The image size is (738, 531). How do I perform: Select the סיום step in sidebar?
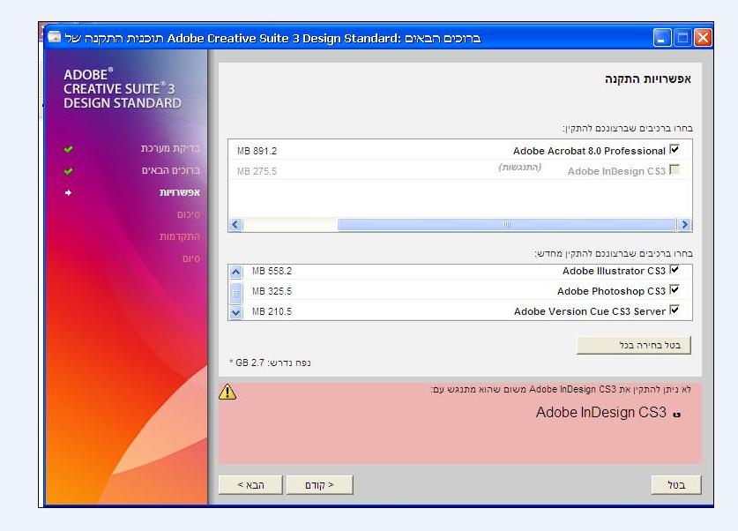(191, 258)
